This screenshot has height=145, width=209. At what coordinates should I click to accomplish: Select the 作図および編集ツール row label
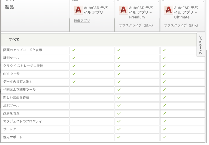[x=20, y=90]
